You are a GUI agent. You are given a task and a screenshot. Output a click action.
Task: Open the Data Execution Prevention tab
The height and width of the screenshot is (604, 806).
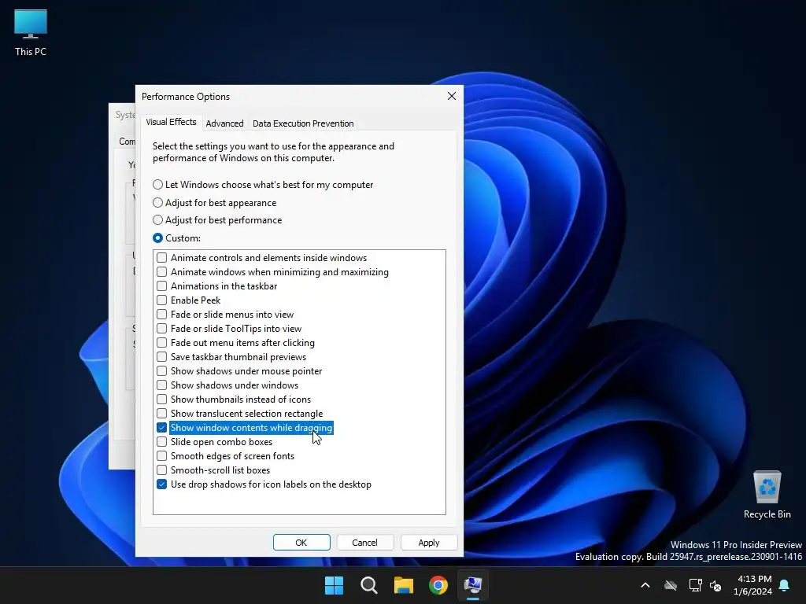[x=303, y=123]
